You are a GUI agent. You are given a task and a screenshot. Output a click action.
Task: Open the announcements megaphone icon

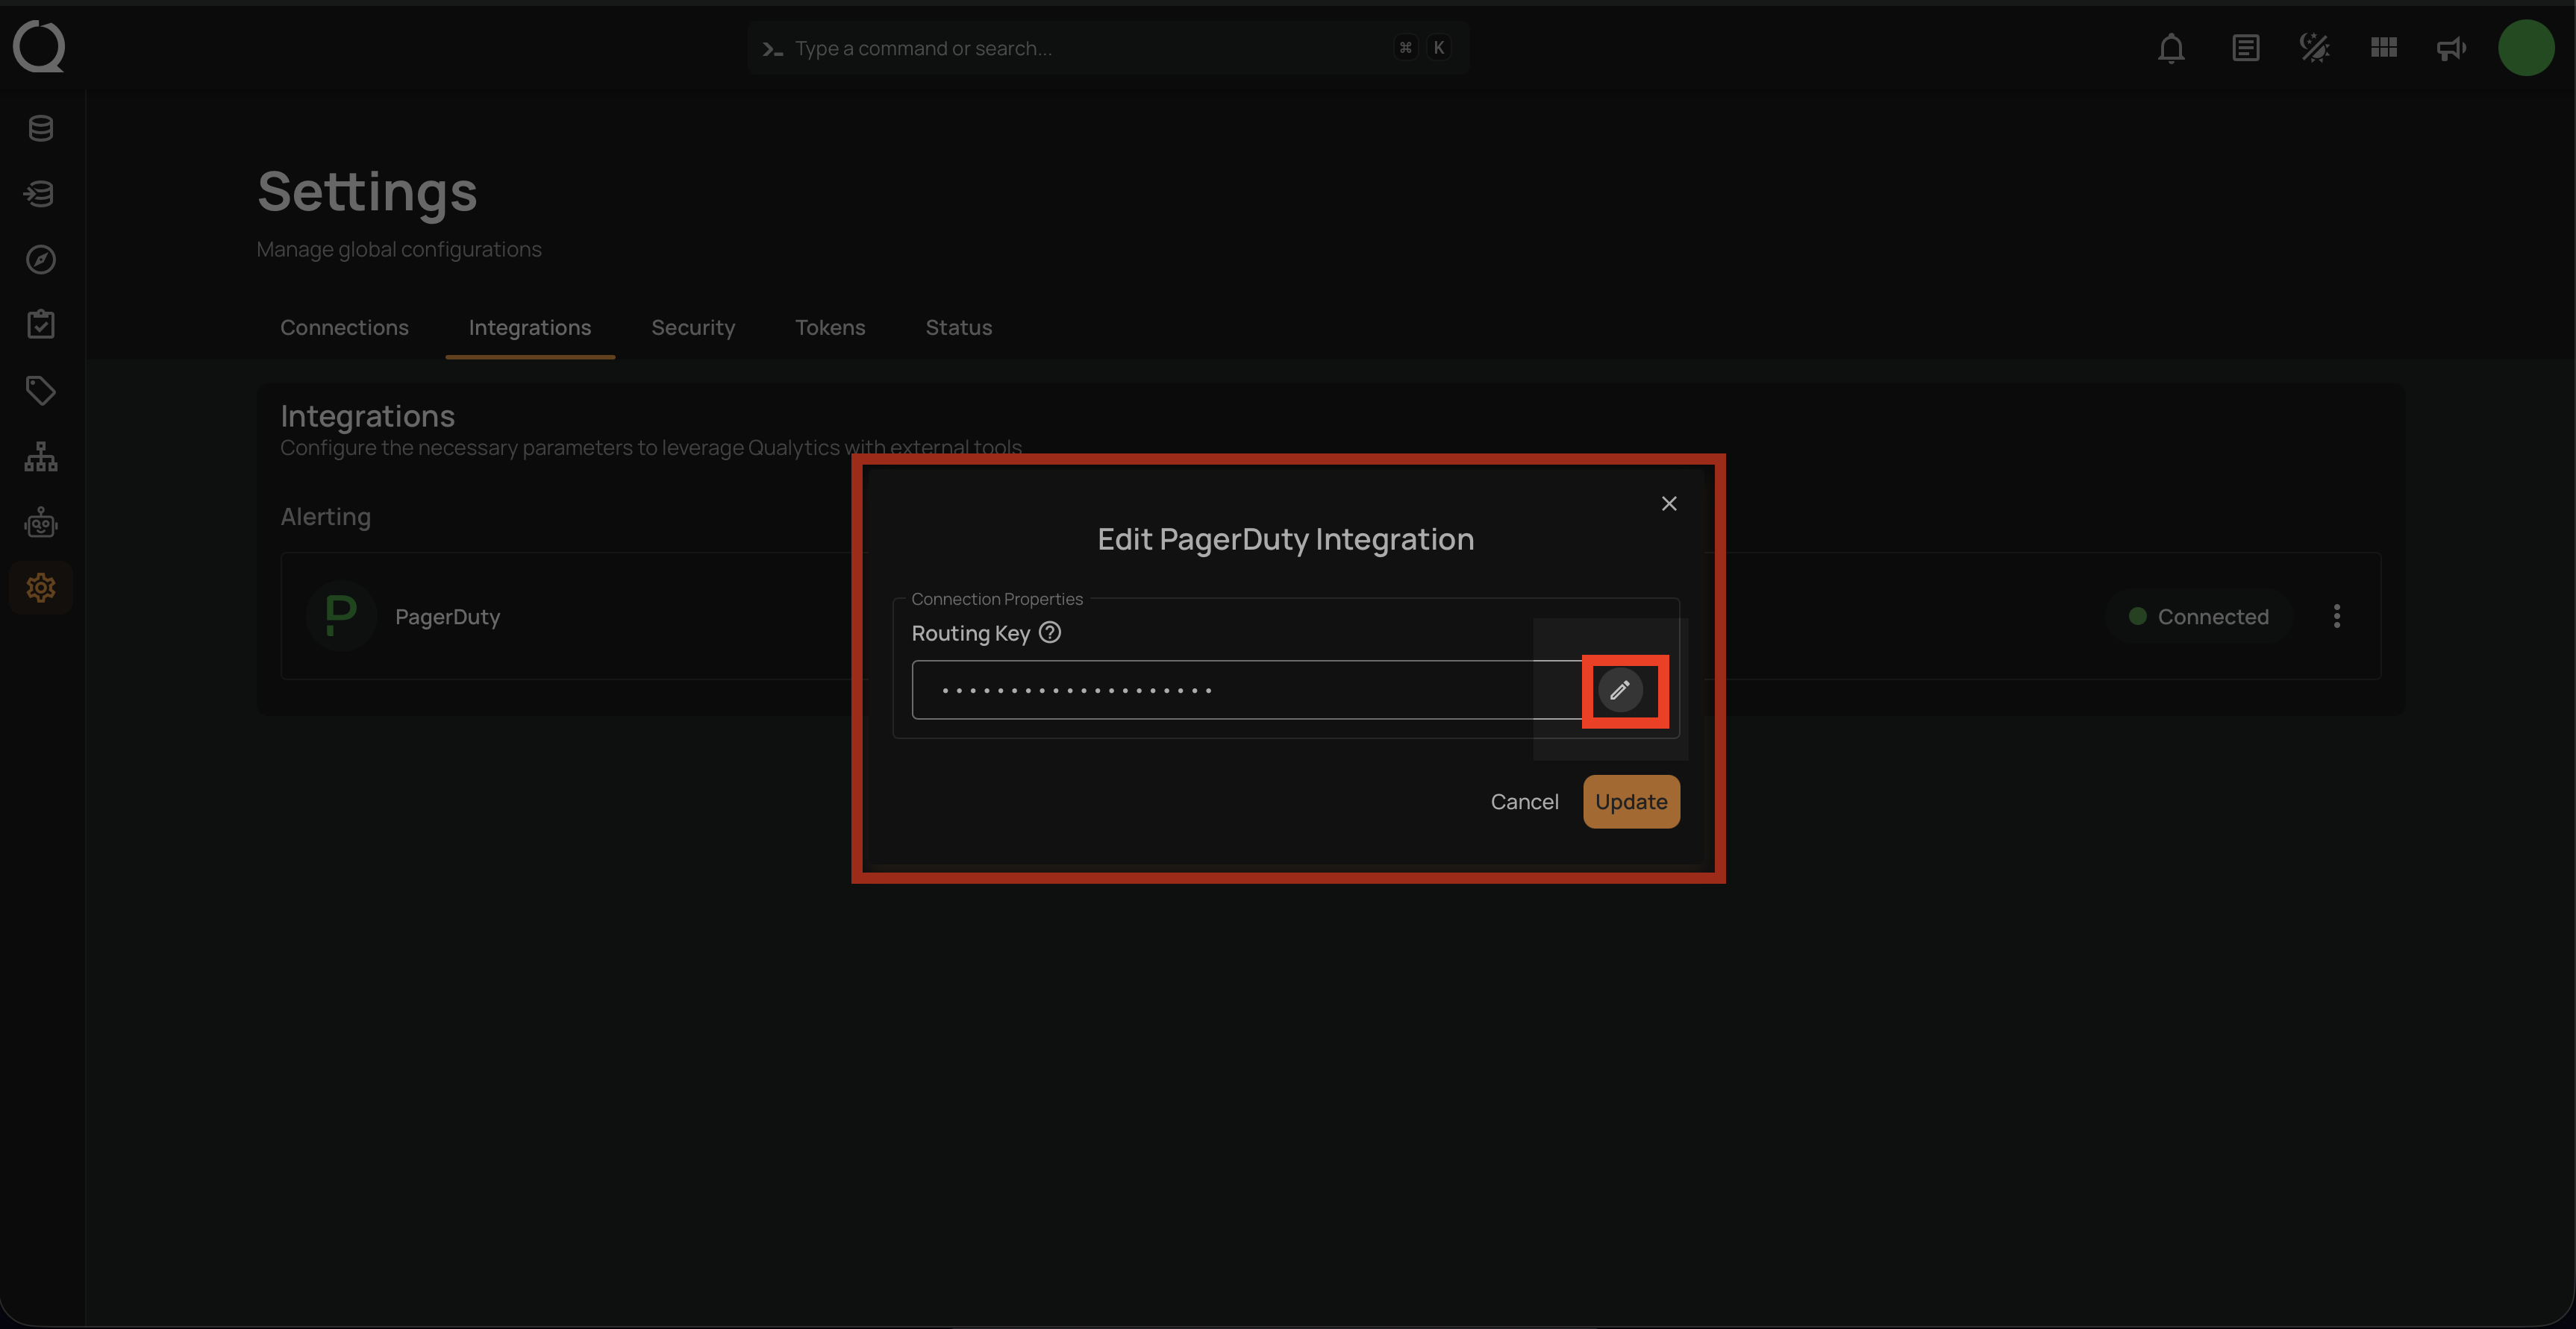coord(2450,47)
